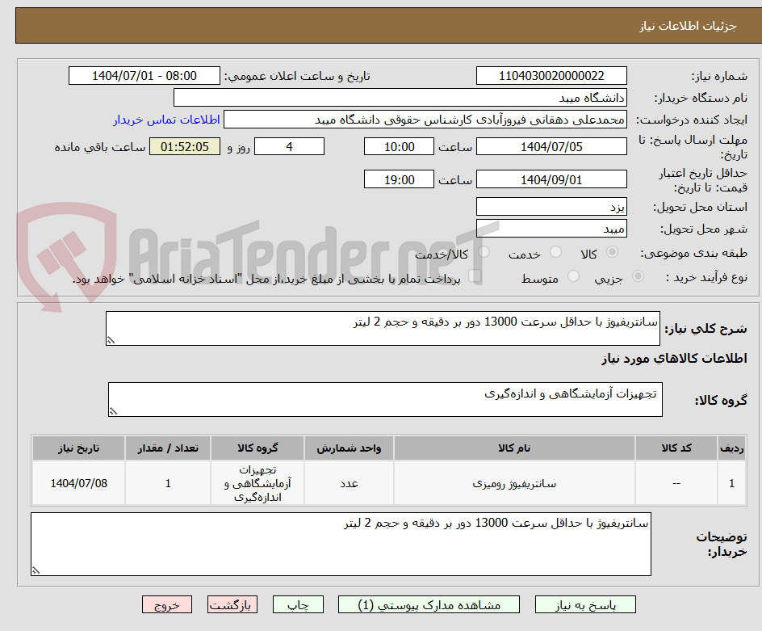Click the چاپ print button
The width and height of the screenshot is (762, 631).
(x=298, y=604)
